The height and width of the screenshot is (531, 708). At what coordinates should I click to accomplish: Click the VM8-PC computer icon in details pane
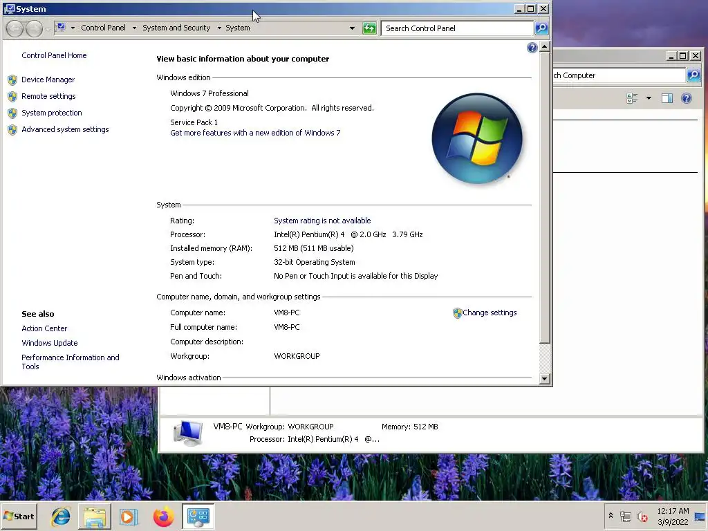188,433
